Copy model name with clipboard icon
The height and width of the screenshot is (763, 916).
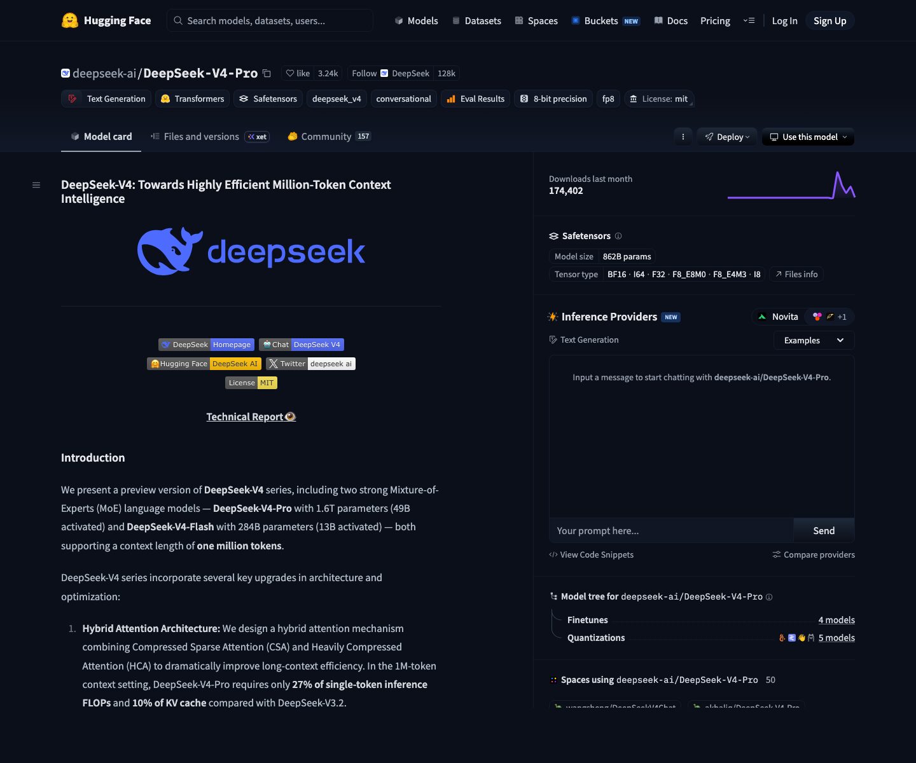[x=267, y=74]
